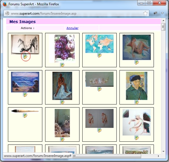The image size is (169, 162).
Task: Open the toolbar dropdown arrow beside address bar
Action: tap(163, 13)
